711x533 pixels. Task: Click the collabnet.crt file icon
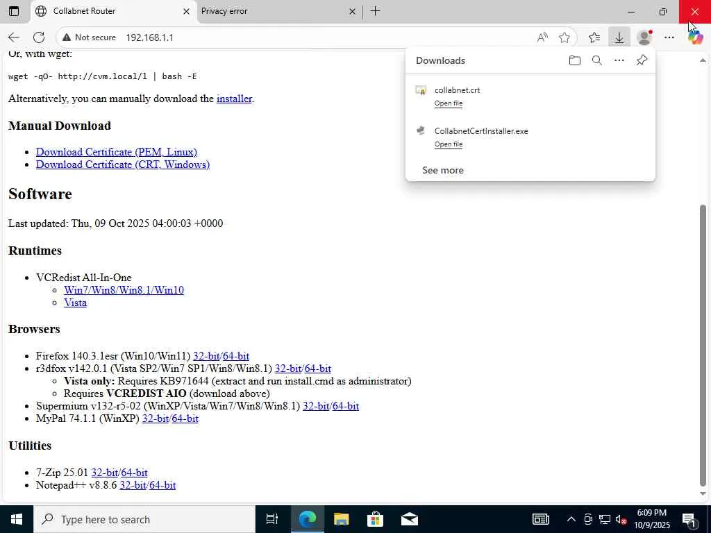pyautogui.click(x=421, y=90)
